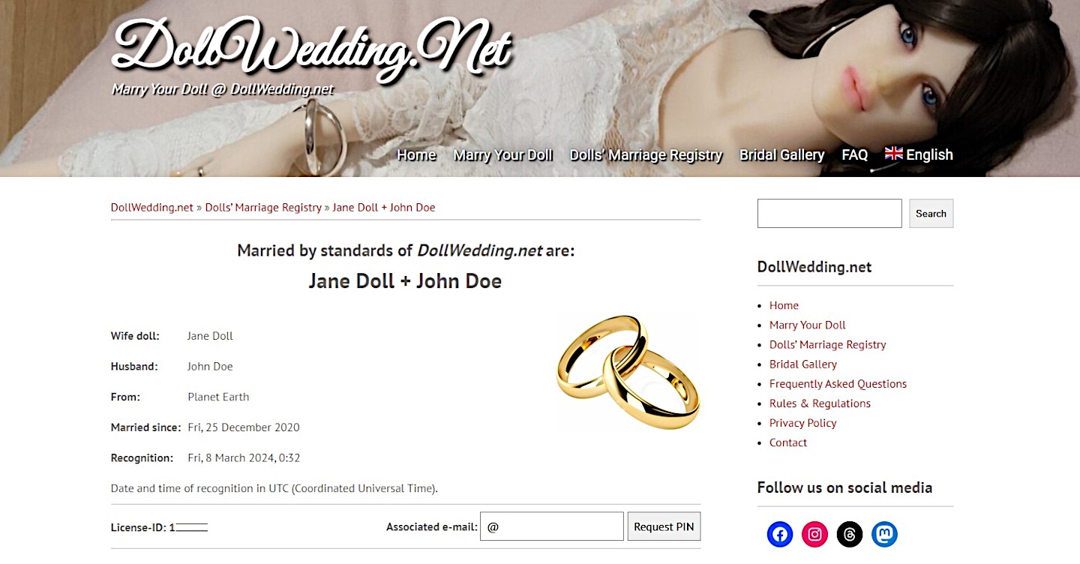This screenshot has height=564, width=1080.
Task: Open Home in the top navigation
Action: click(x=416, y=154)
